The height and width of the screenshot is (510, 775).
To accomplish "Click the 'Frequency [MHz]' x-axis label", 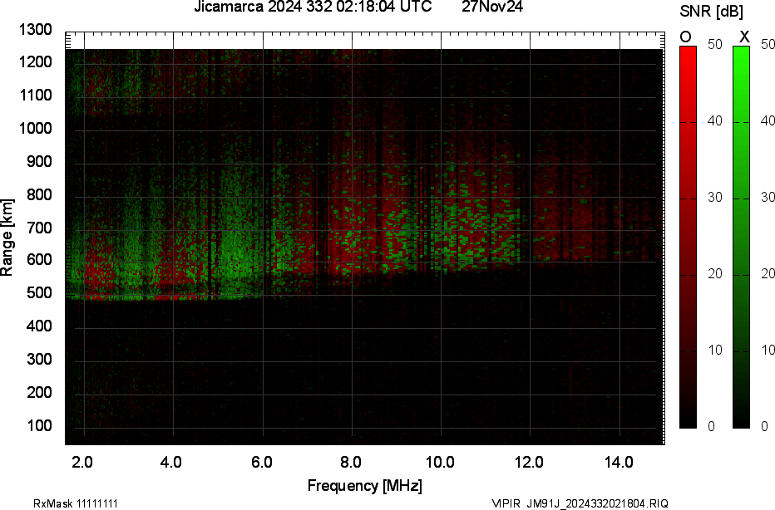I will (x=364, y=486).
